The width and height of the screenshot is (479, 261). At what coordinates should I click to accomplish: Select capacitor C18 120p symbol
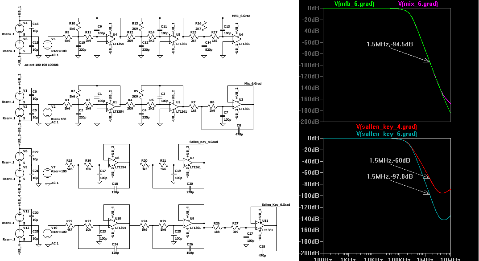pos(115,188)
